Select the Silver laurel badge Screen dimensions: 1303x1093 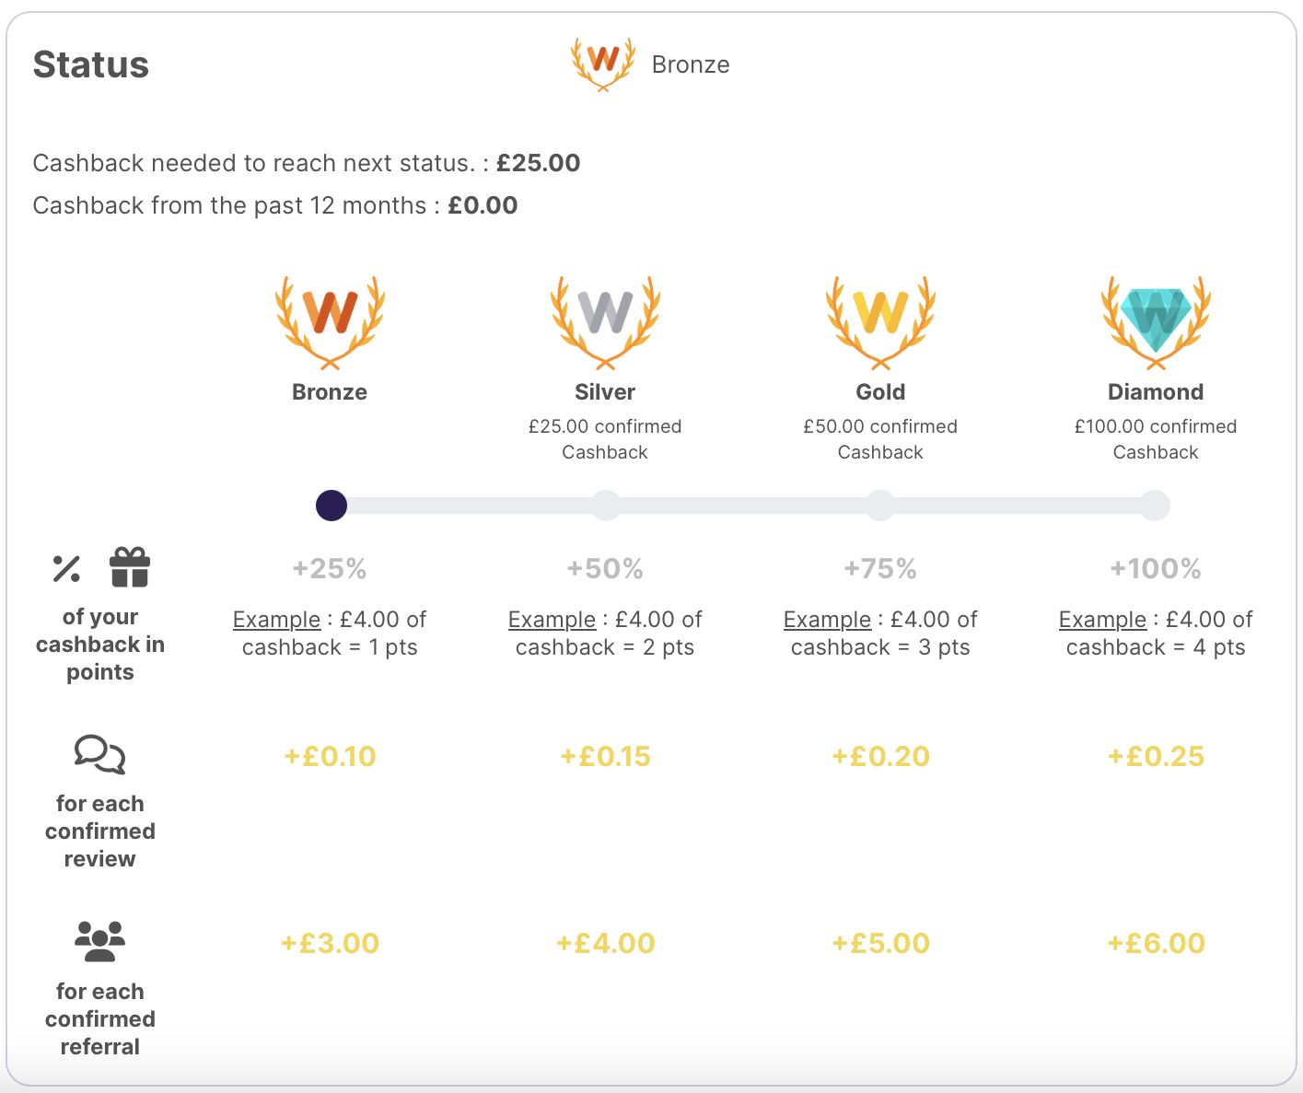click(605, 322)
